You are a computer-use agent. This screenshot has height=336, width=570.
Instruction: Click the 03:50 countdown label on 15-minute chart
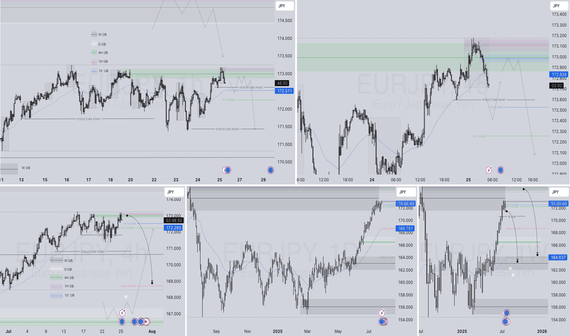click(x=557, y=86)
